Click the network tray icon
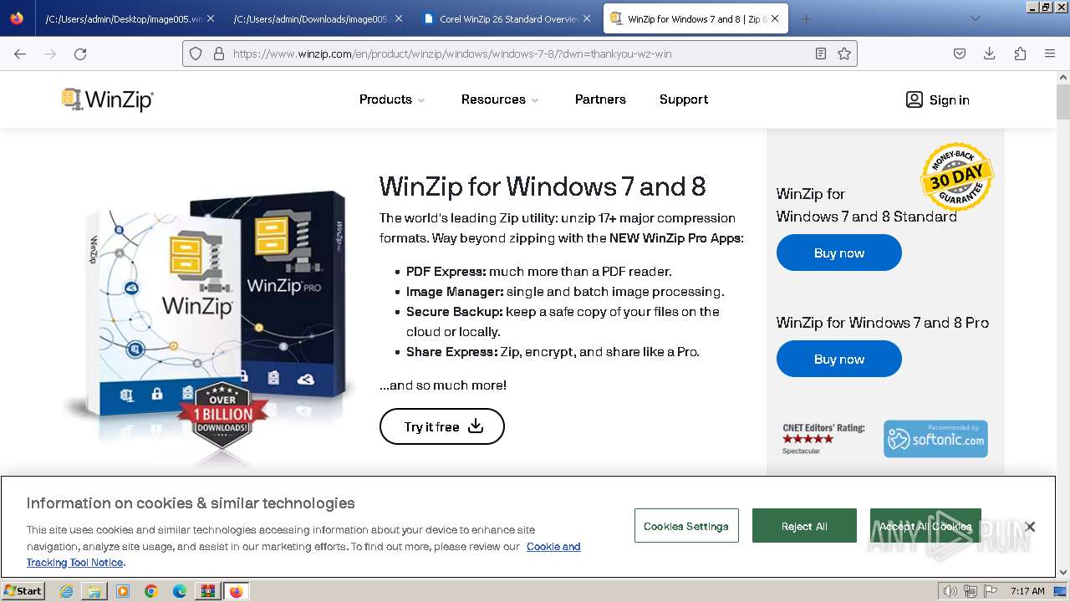This screenshot has width=1070, height=602. point(971,591)
